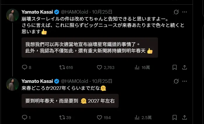Screen dimensions: 204x124
Task: Open repost options on the tweet with 39 reposts
Action: tap(62, 117)
